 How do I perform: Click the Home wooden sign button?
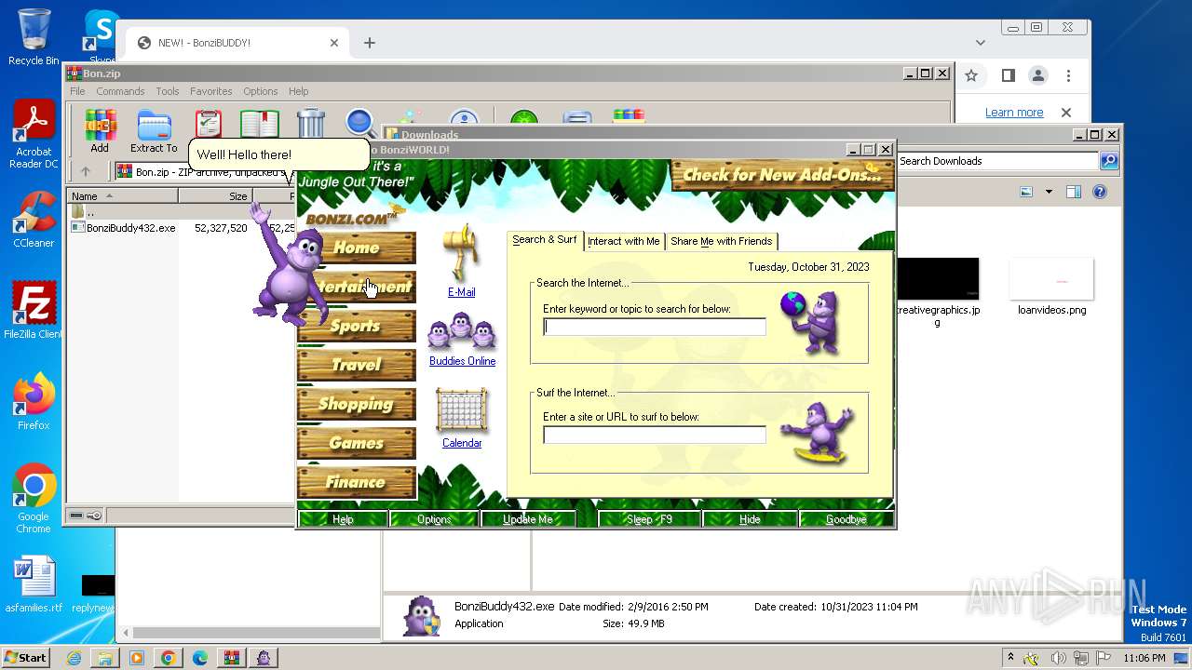tap(357, 248)
